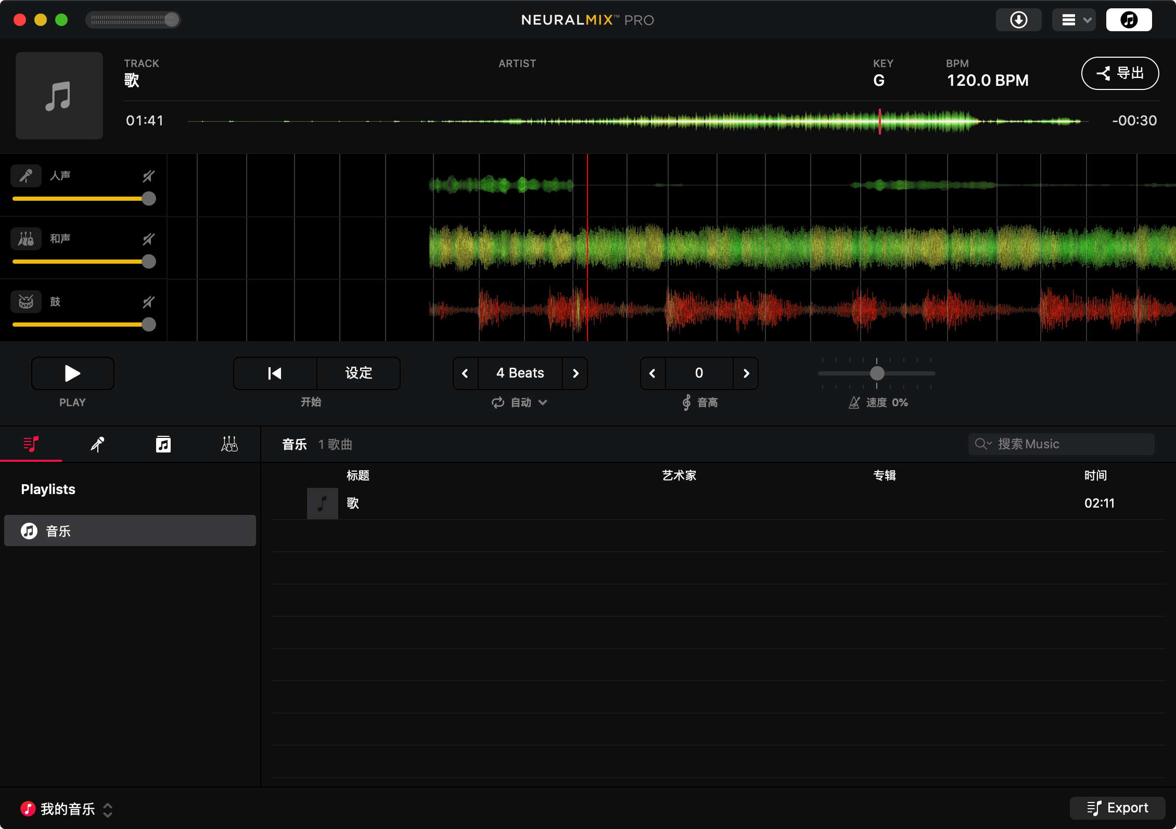The height and width of the screenshot is (829, 1176).
Task: Click the treble clef 音高 icon
Action: pyautogui.click(x=686, y=403)
